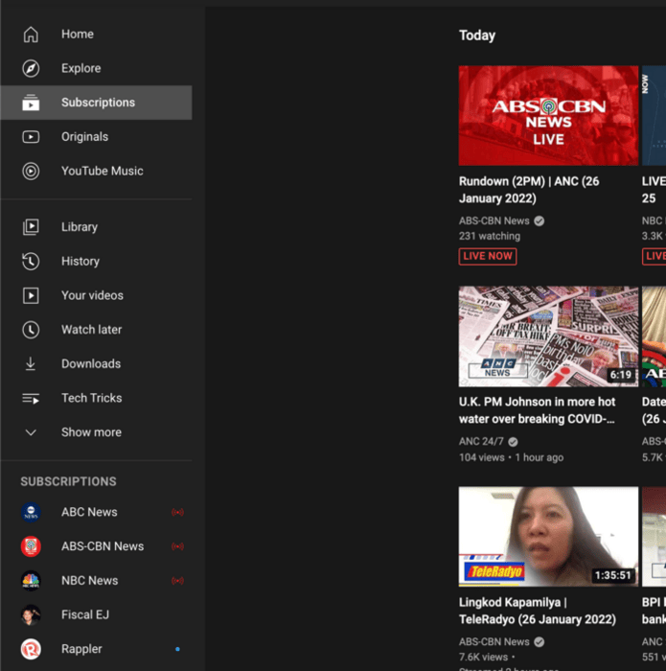Open the newspaper collage video thumbnail
Image resolution: width=666 pixels, height=671 pixels.
(x=548, y=336)
